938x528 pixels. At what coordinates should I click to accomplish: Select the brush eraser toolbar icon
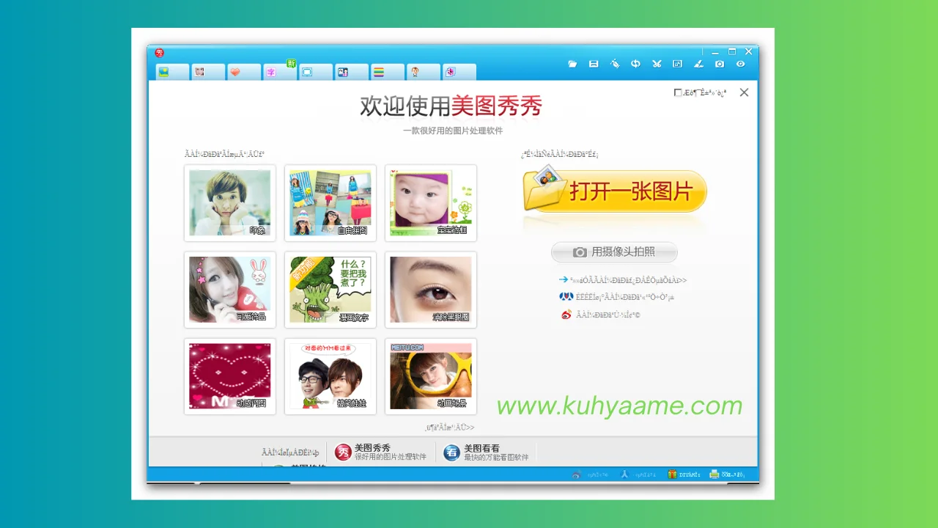coord(698,64)
